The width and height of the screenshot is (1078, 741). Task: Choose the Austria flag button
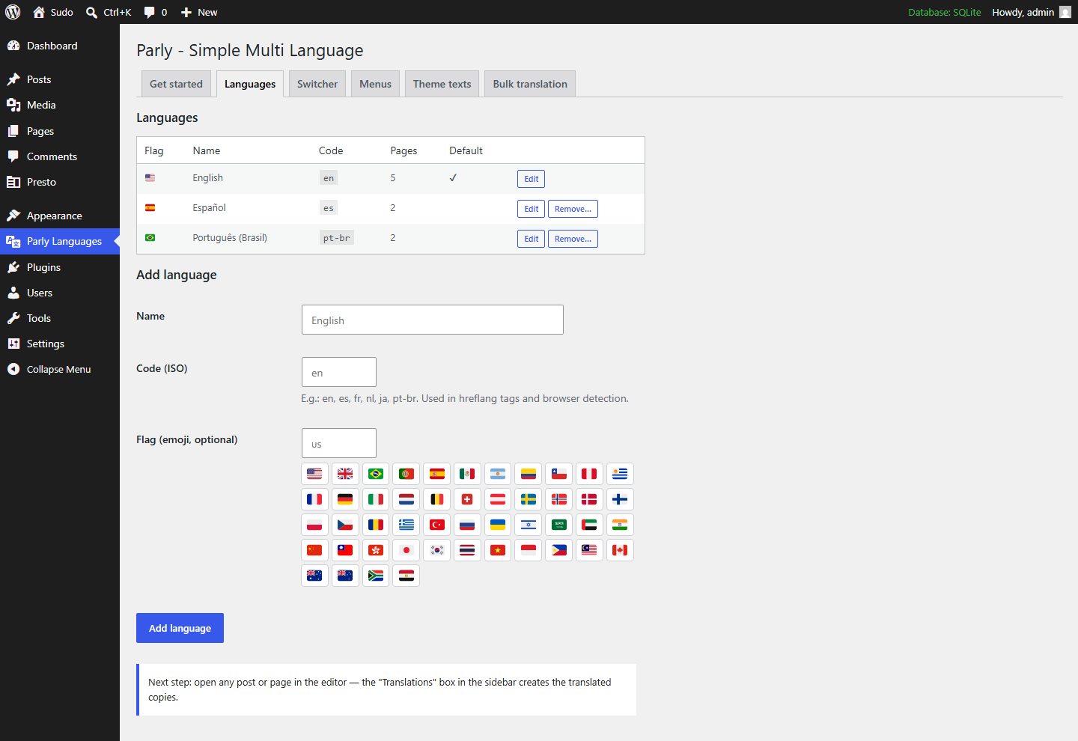click(498, 499)
